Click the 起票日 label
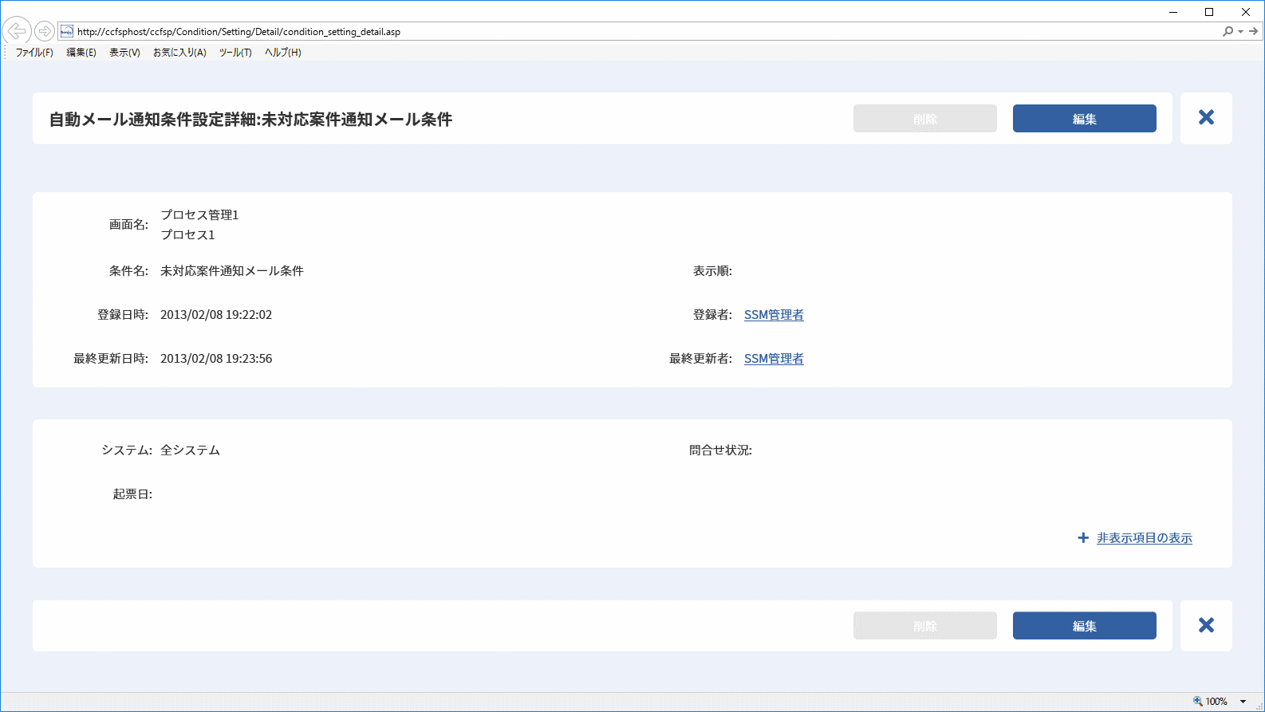The width and height of the screenshot is (1265, 712). 132,494
